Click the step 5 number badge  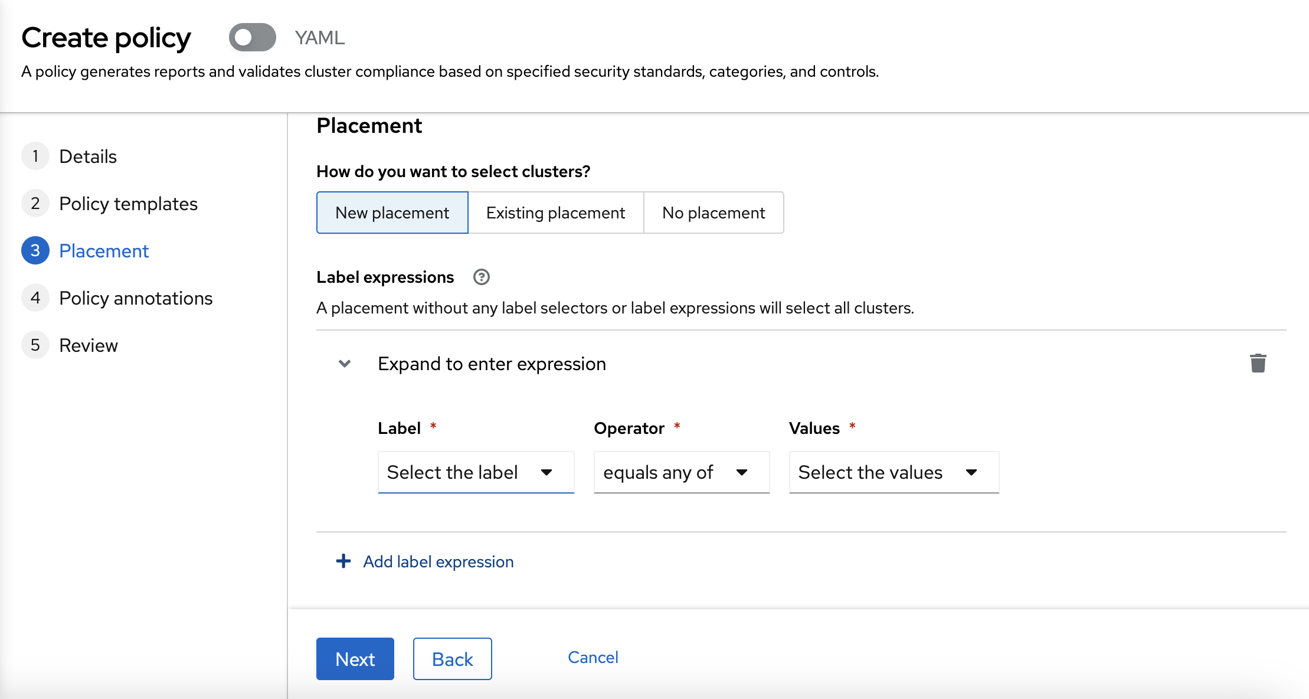[35, 345]
